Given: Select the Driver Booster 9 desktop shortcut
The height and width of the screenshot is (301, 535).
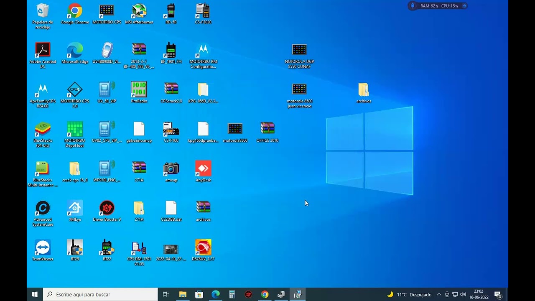Looking at the screenshot, I should pyautogui.click(x=107, y=211).
